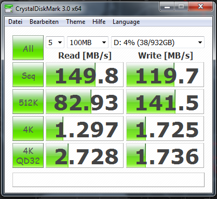Click the 4K QD32 read result 2.728
The image size is (217, 199).
point(85,155)
